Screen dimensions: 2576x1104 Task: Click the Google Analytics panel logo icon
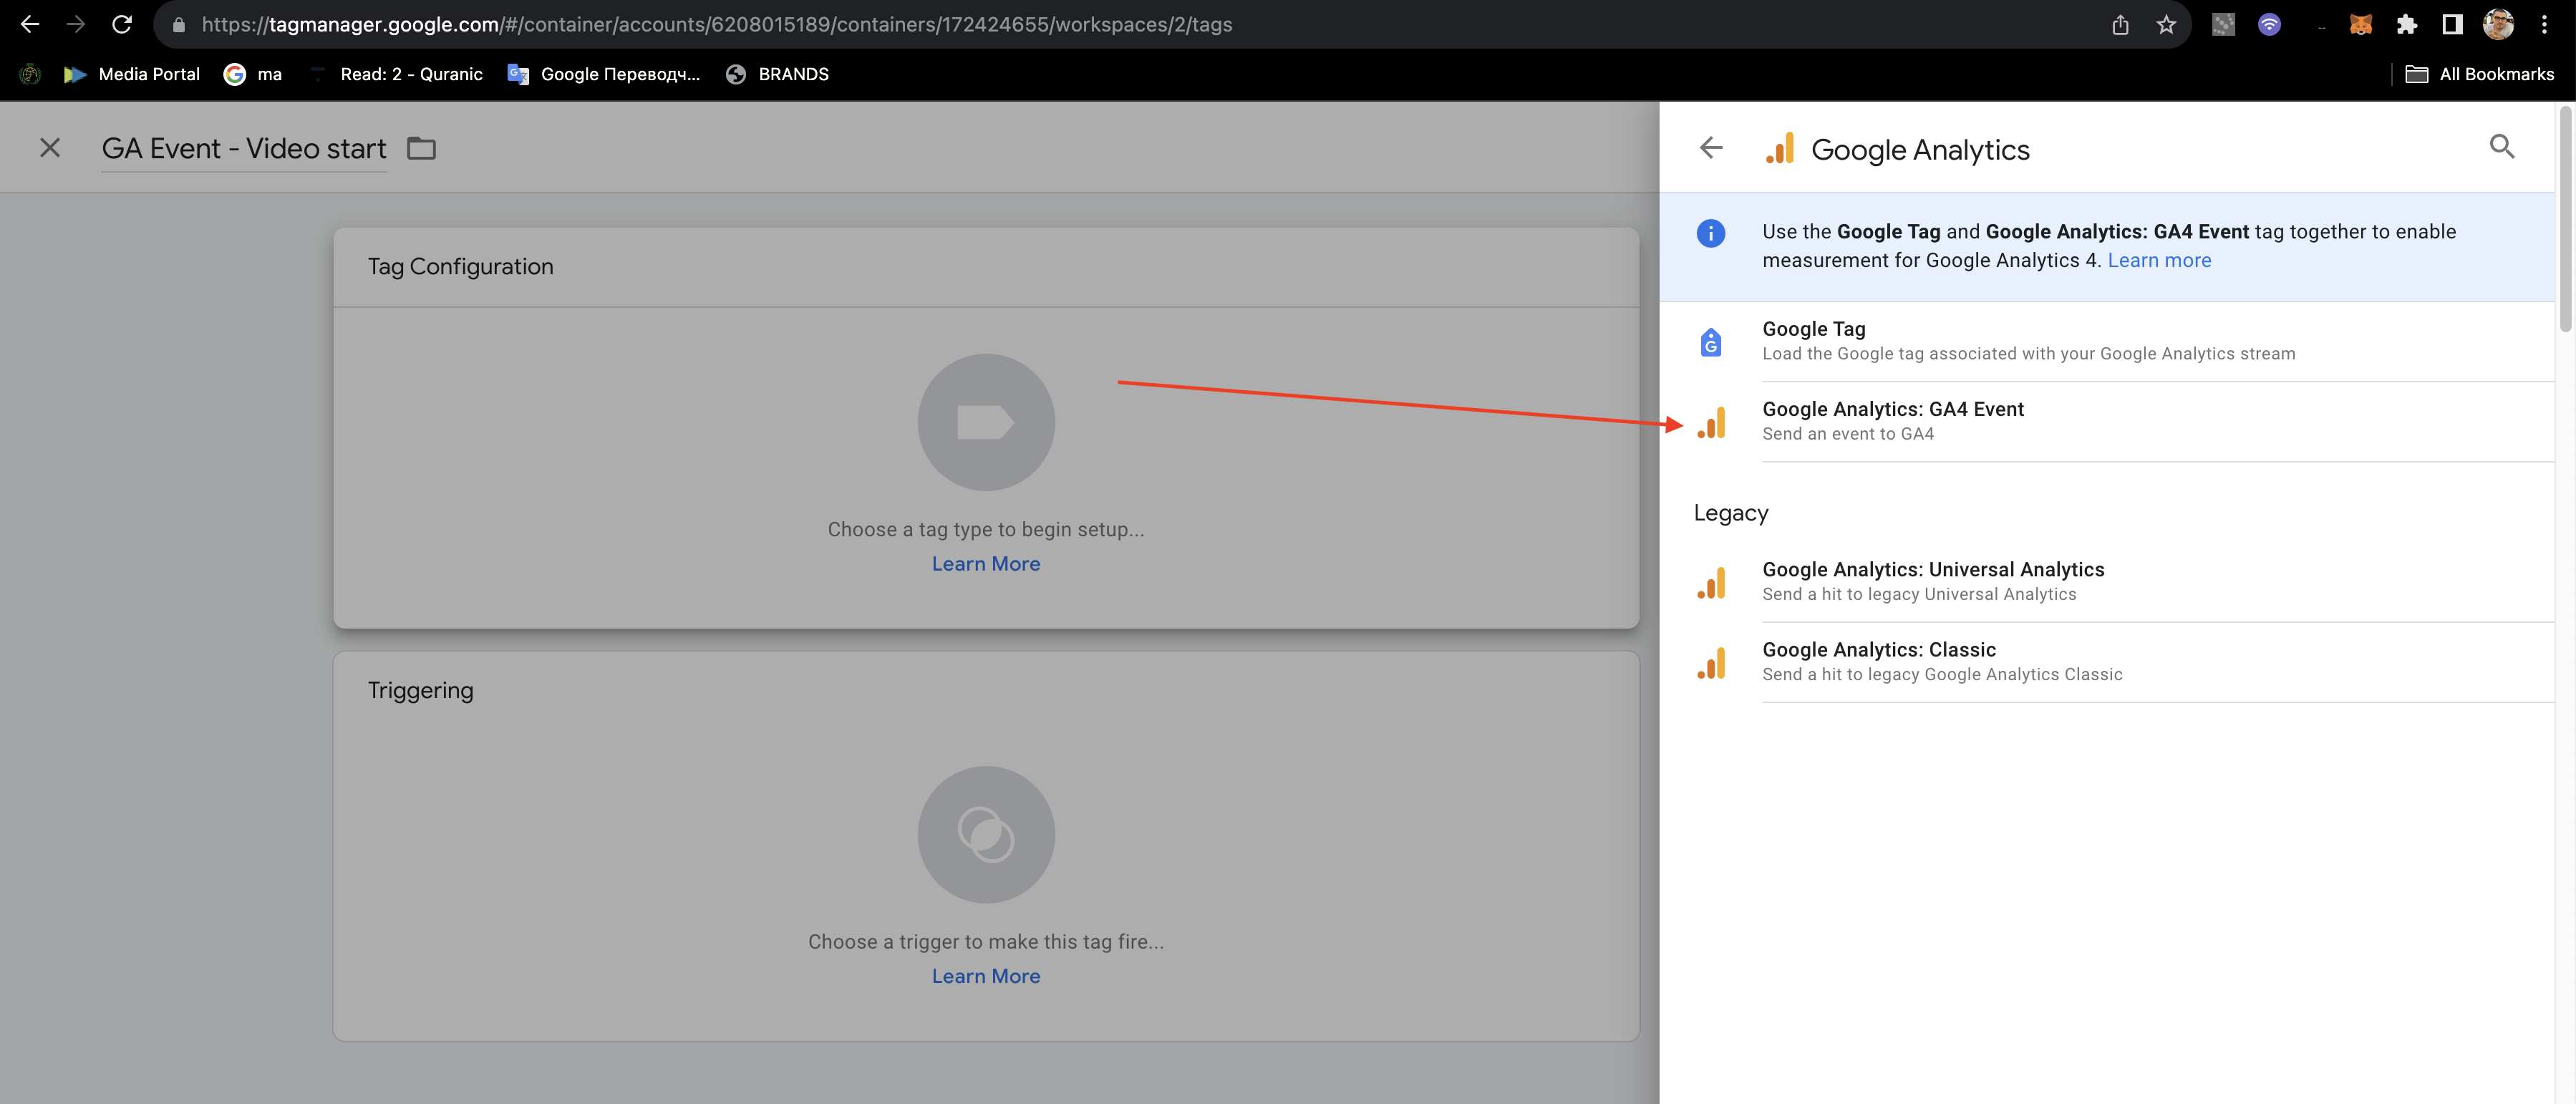click(x=1780, y=149)
